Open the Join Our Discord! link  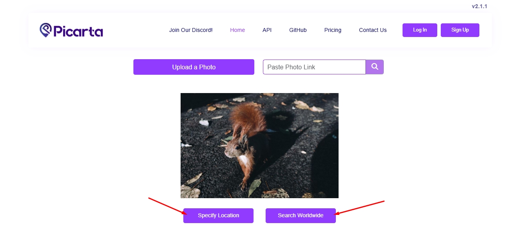(x=191, y=30)
